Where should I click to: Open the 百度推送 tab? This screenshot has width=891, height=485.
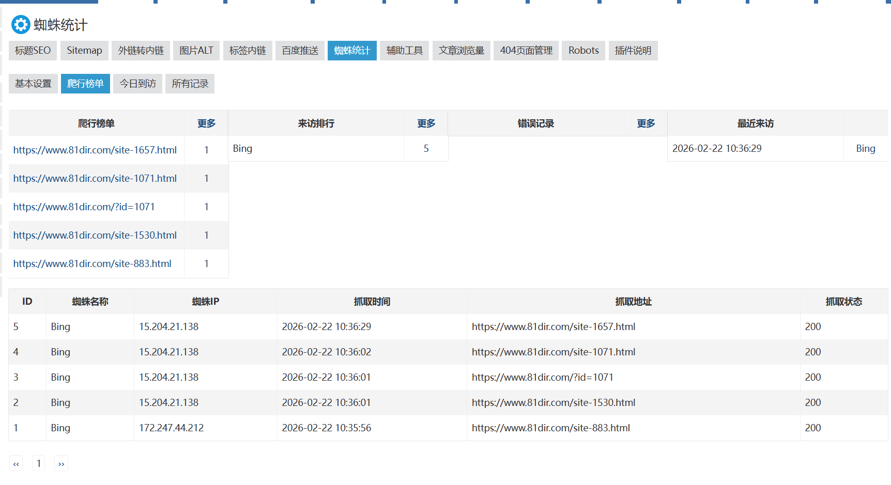click(300, 51)
